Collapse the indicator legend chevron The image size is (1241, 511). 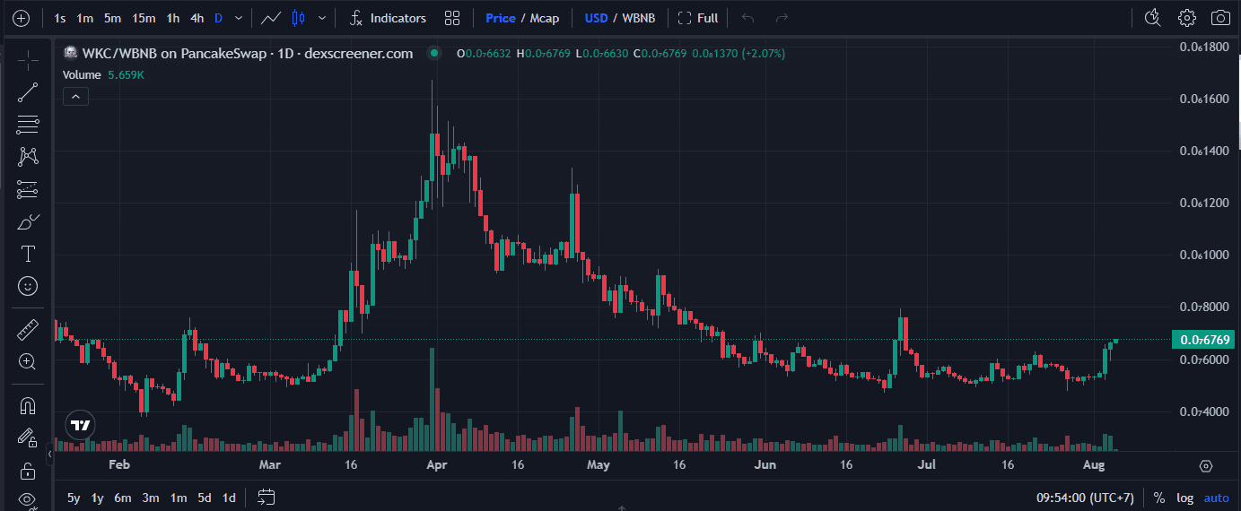tap(75, 96)
